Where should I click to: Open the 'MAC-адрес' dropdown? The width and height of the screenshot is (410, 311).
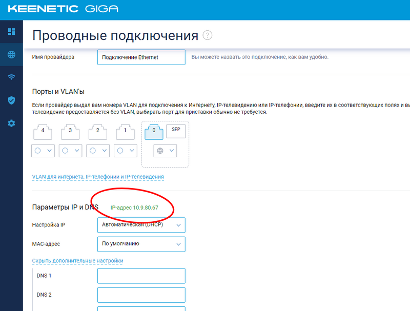click(x=141, y=244)
